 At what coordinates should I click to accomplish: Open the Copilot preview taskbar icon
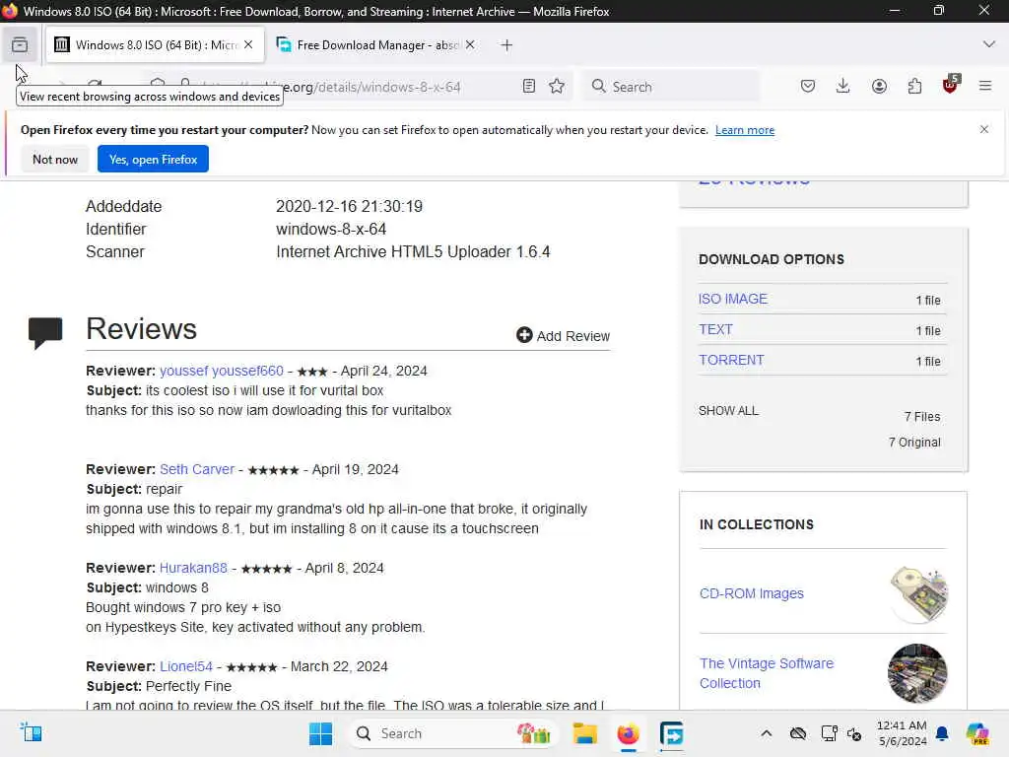coord(976,733)
